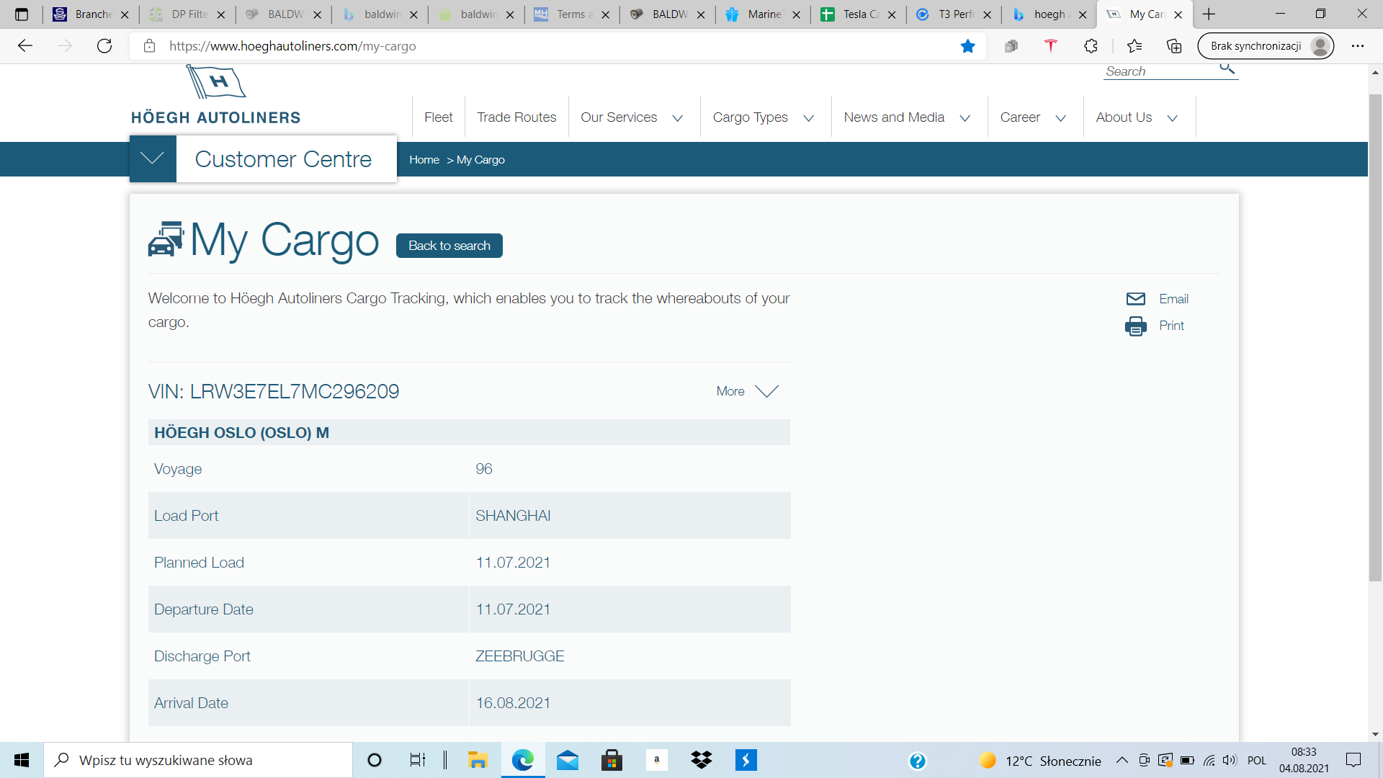Screen dimensions: 1383x778
Task: Switch to the Marine browser tab
Action: tap(762, 14)
